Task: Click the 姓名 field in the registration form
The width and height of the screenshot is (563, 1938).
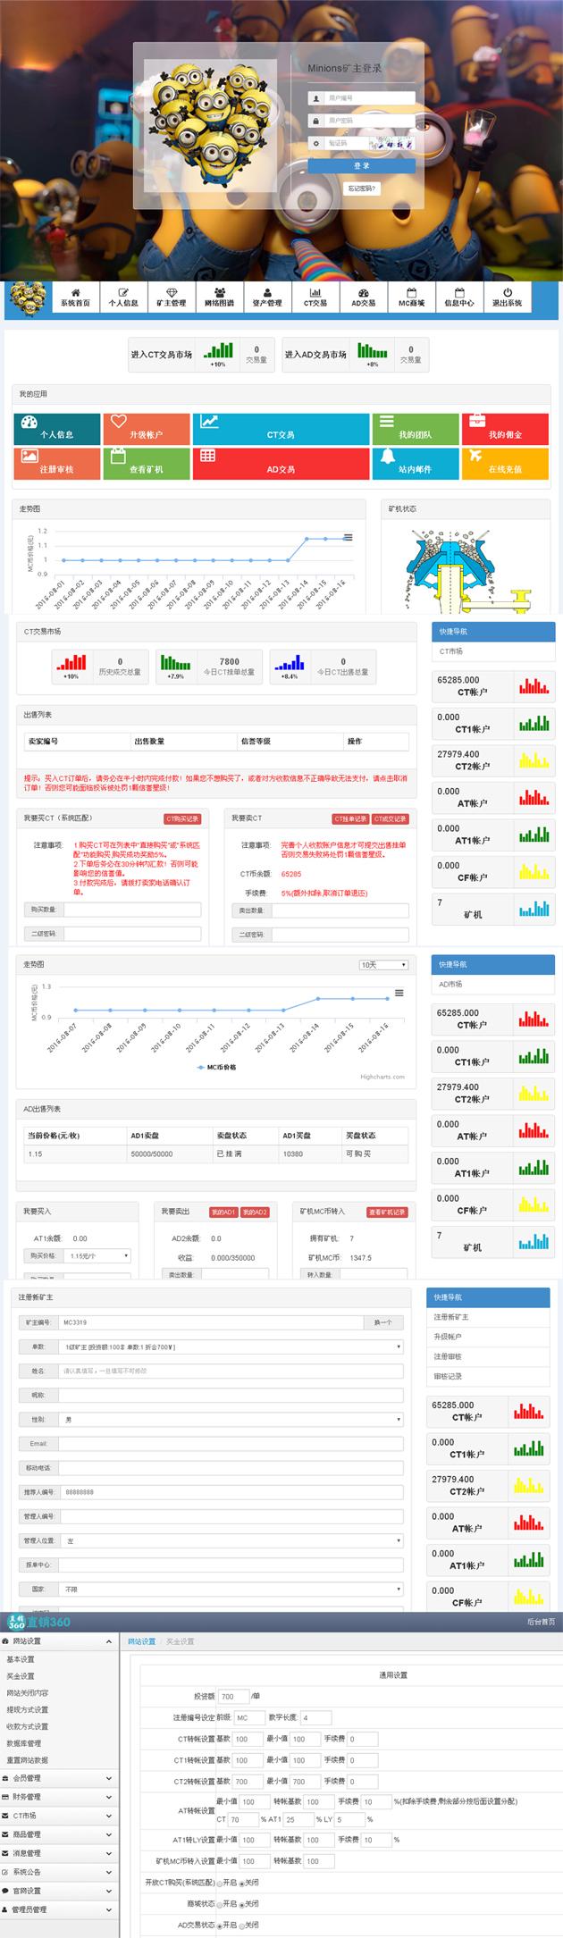Action: click(231, 1371)
